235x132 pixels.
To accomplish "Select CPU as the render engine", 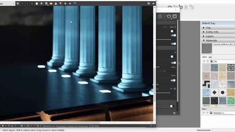I will point(165,27).
